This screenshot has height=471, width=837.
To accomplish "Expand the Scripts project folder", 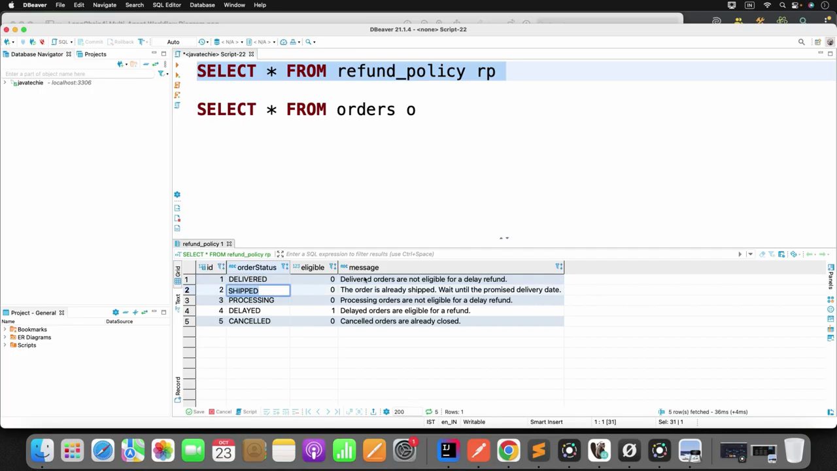I will point(5,345).
